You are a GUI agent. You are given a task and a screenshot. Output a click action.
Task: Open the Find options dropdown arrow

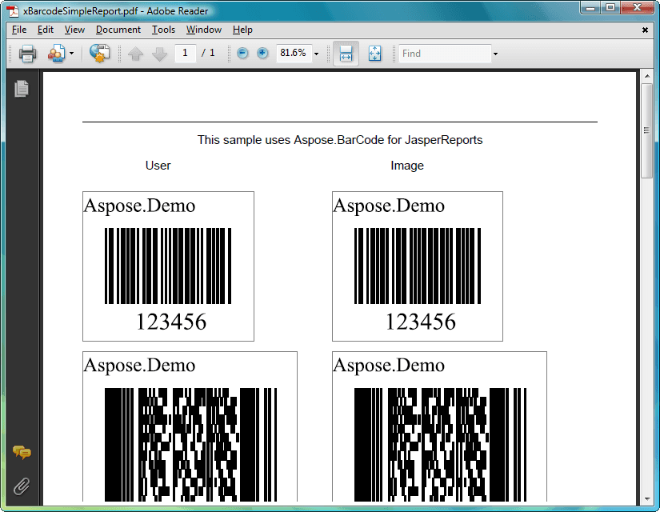click(495, 54)
